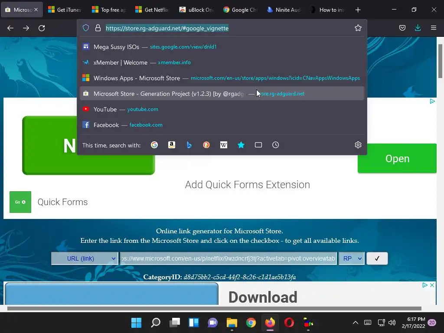Screen dimensions: 444x333
Task: Open the AdChoices icon on the top ad
Action: point(432,101)
